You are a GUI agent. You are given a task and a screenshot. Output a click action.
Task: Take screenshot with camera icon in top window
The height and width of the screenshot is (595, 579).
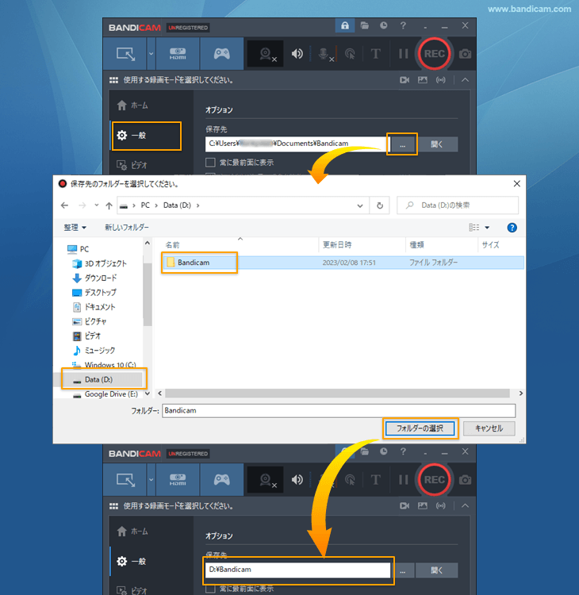point(465,54)
